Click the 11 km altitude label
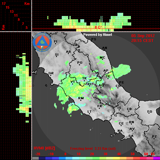This screenshot has width=160, height=160. [16, 15]
